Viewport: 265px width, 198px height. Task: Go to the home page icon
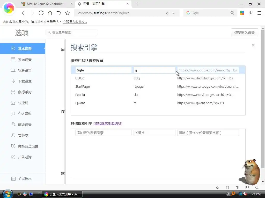click(x=50, y=13)
